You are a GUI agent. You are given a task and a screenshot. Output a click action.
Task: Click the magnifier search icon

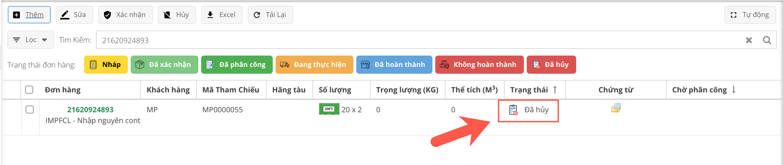tap(767, 40)
